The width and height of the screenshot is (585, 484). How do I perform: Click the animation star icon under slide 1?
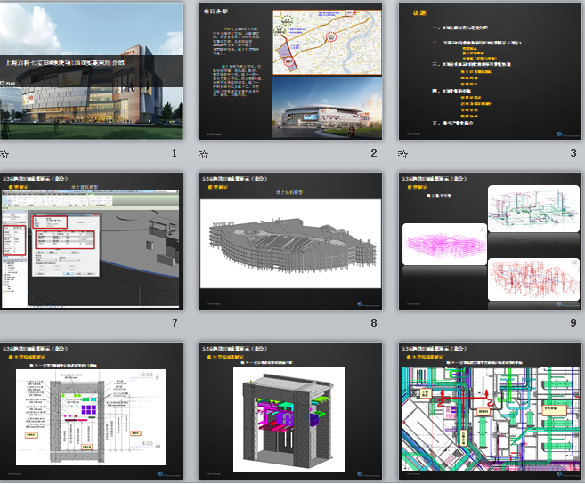tap(4, 154)
